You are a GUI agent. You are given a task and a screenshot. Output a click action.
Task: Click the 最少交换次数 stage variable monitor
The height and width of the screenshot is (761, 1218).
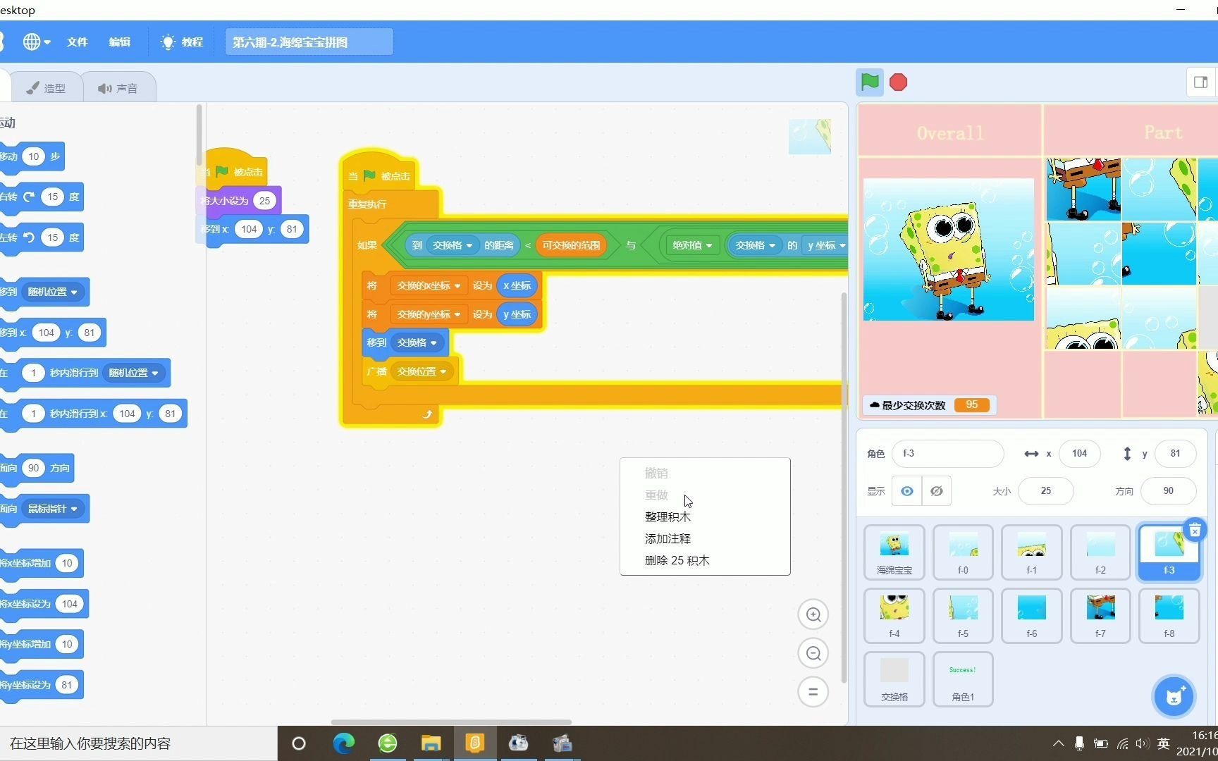(928, 405)
